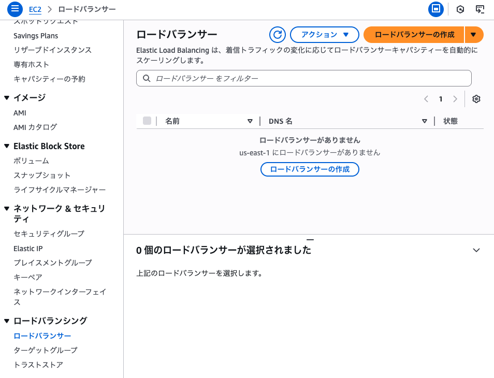Image resolution: width=494 pixels, height=378 pixels.
Task: Refresh the load balancer list
Action: point(277,35)
